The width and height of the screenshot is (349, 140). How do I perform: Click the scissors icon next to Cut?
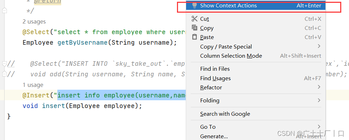coord(195,19)
